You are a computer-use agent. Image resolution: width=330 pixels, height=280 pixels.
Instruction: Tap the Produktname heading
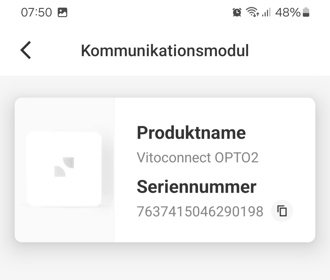(191, 133)
